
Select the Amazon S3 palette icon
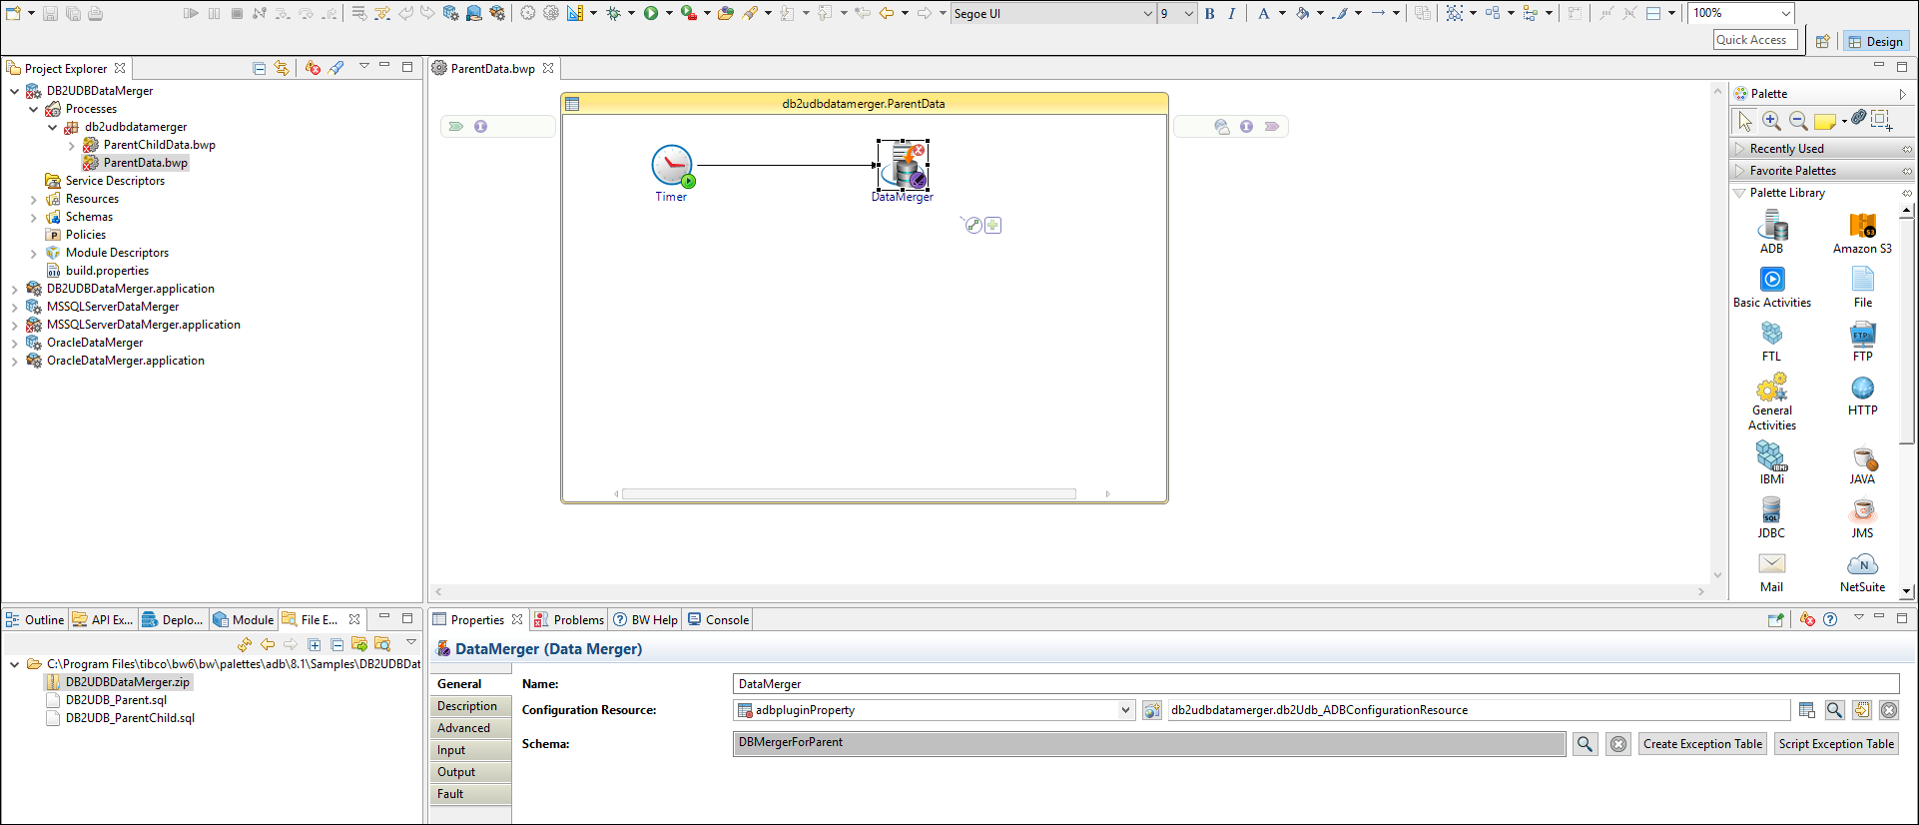pos(1862,227)
